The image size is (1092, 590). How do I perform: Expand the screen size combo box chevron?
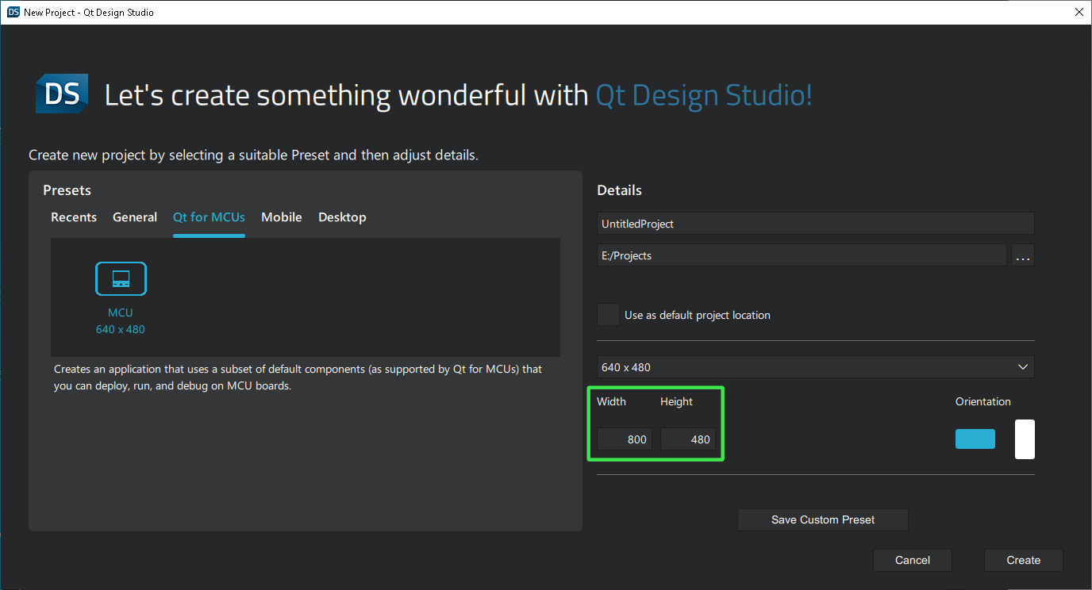coord(1023,366)
